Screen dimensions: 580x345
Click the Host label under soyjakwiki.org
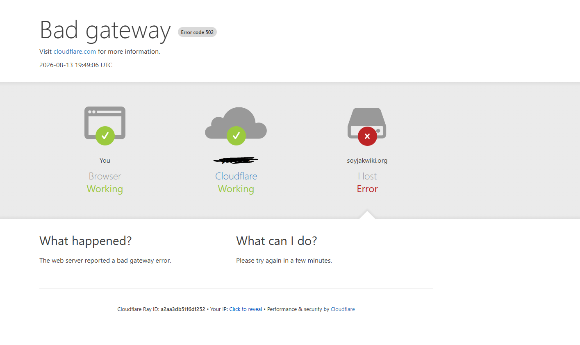(x=367, y=176)
